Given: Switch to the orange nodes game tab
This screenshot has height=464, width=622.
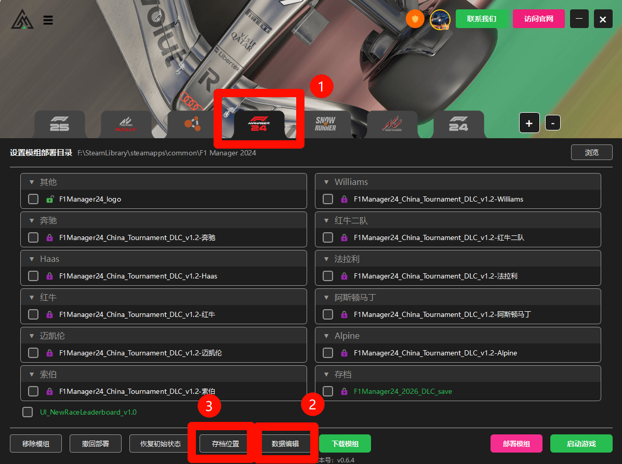Looking at the screenshot, I should 192,124.
